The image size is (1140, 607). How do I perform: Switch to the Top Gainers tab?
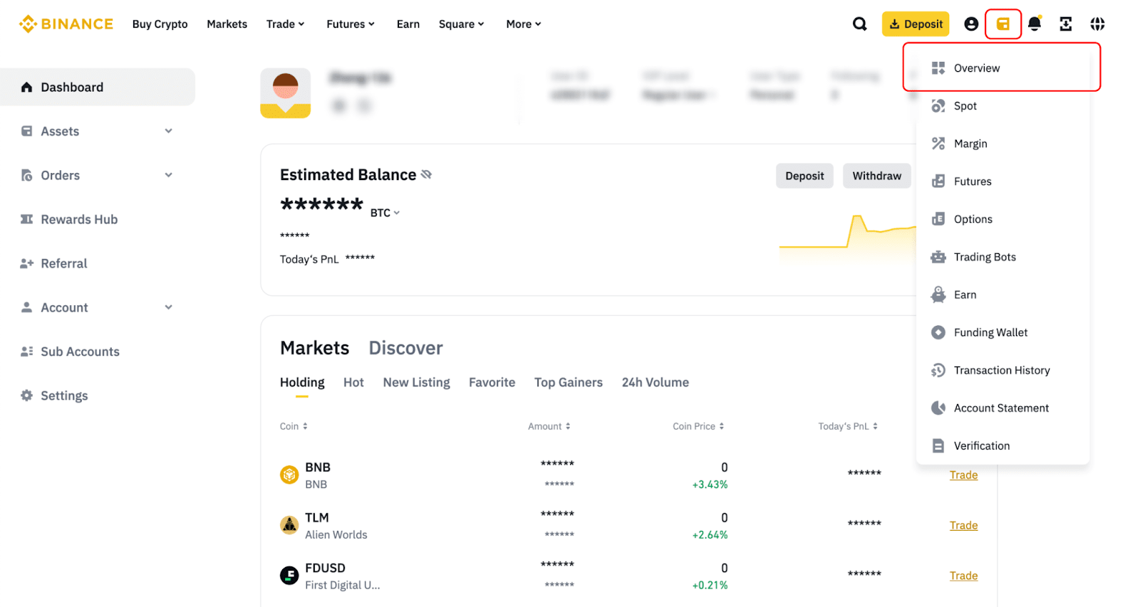click(x=568, y=382)
